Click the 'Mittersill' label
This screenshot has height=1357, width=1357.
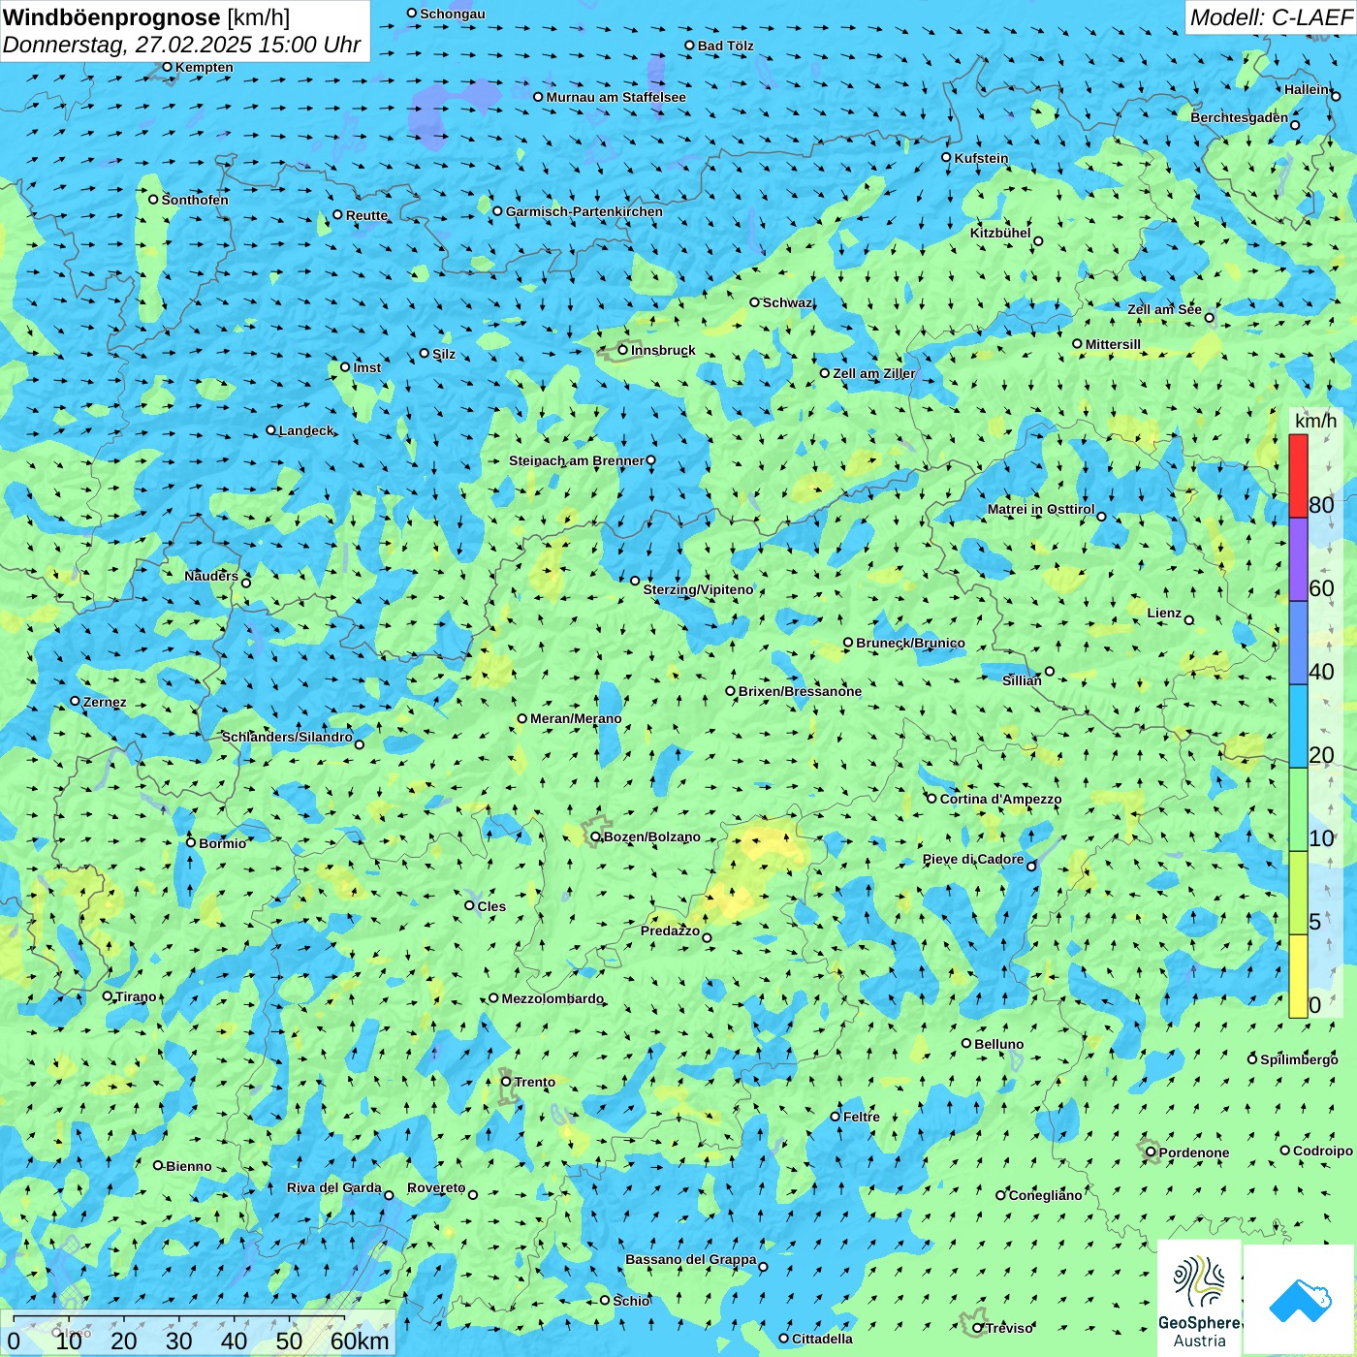(x=1113, y=344)
